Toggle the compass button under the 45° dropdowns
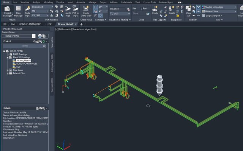This screenshot has width=243, height=151. (x=100, y=16)
